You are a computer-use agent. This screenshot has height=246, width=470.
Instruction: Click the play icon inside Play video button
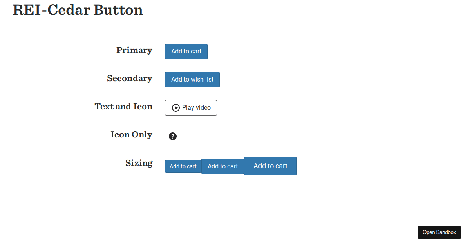[x=176, y=108]
